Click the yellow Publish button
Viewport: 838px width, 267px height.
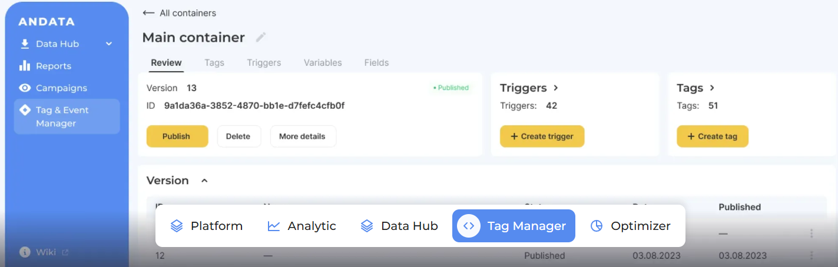177,136
